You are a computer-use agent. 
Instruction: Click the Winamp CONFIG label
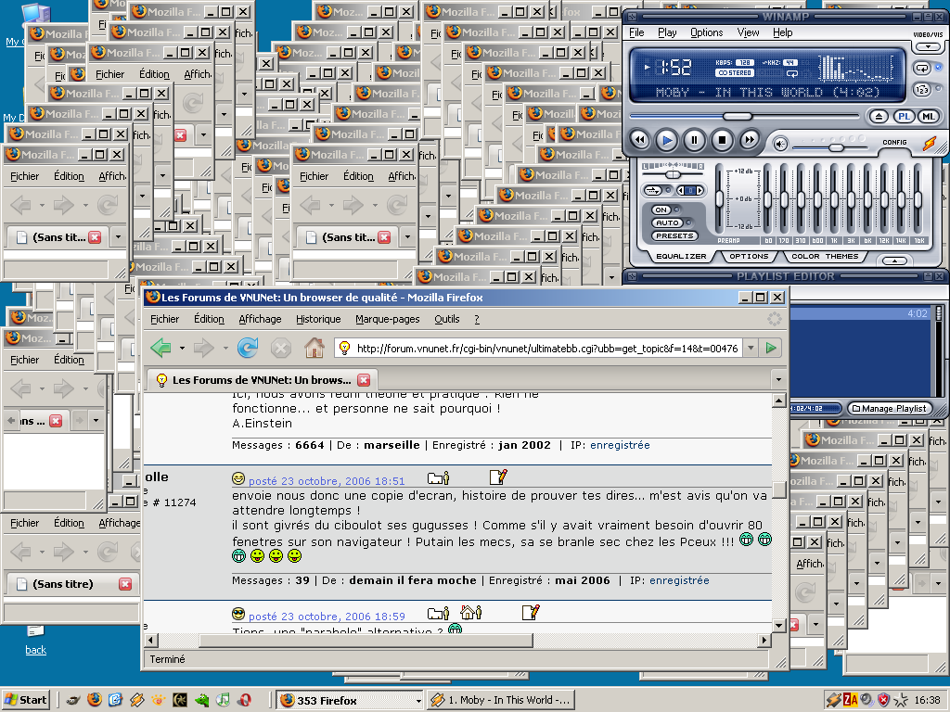point(894,142)
